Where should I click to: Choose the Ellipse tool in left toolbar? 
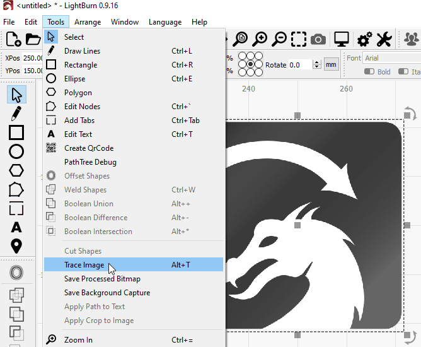point(16,151)
